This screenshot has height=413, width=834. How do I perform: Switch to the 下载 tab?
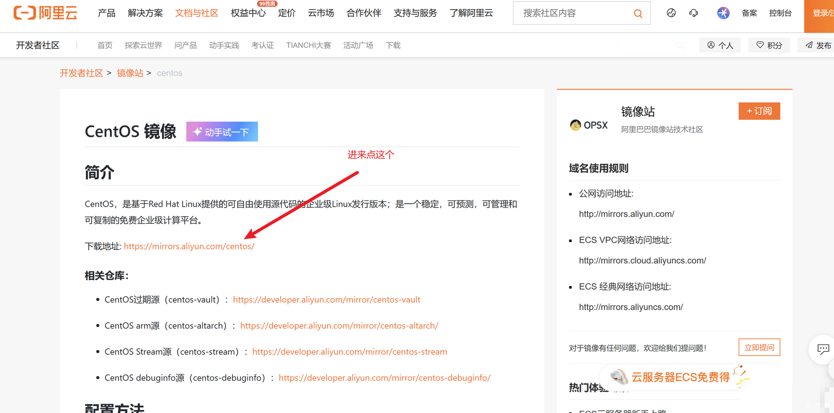(393, 45)
